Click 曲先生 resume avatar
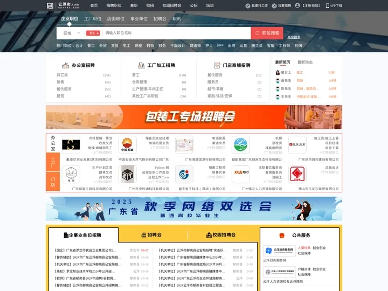Screen dimensions: 388x291 278,81
